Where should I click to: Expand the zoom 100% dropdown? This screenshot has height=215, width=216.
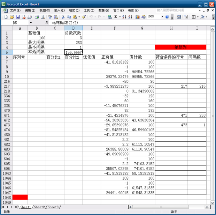pos(162,17)
